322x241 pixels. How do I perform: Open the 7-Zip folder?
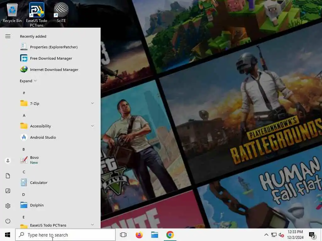[58, 103]
